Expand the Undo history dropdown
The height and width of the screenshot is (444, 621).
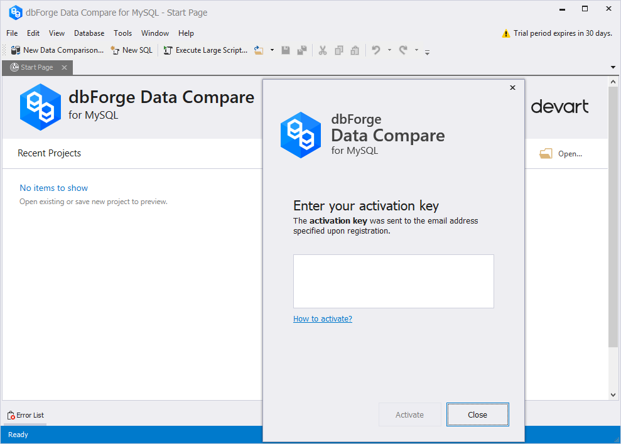click(389, 50)
